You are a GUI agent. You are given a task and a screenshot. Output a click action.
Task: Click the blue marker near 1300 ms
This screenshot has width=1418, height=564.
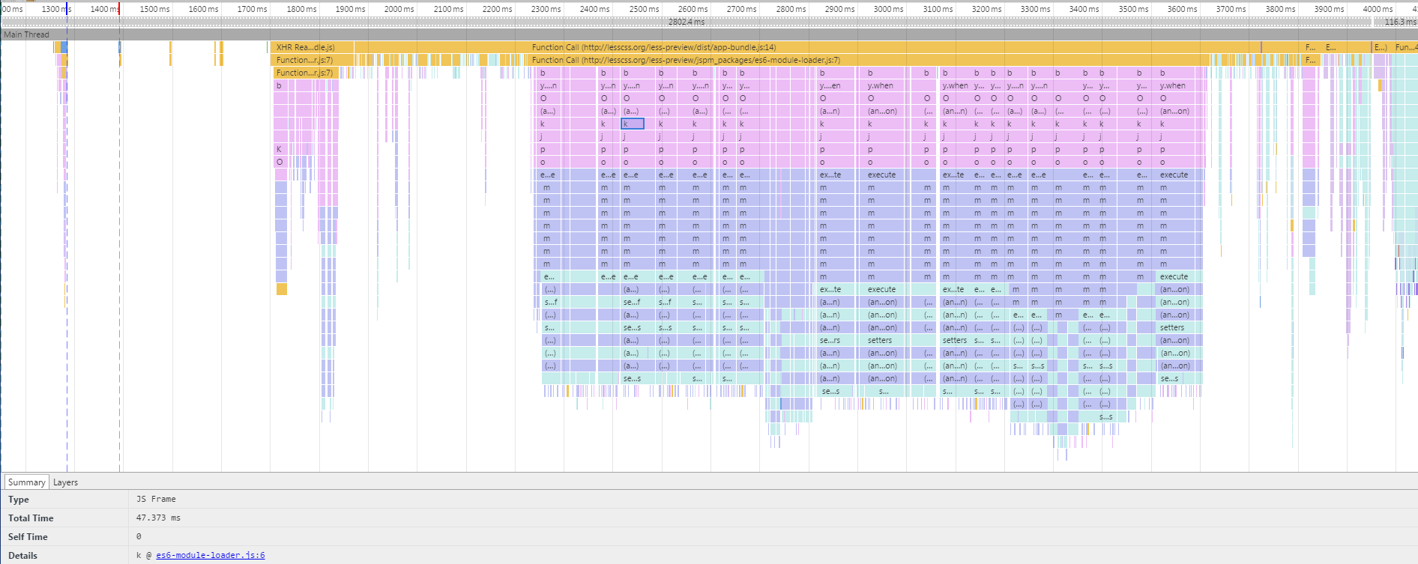tap(67, 9)
